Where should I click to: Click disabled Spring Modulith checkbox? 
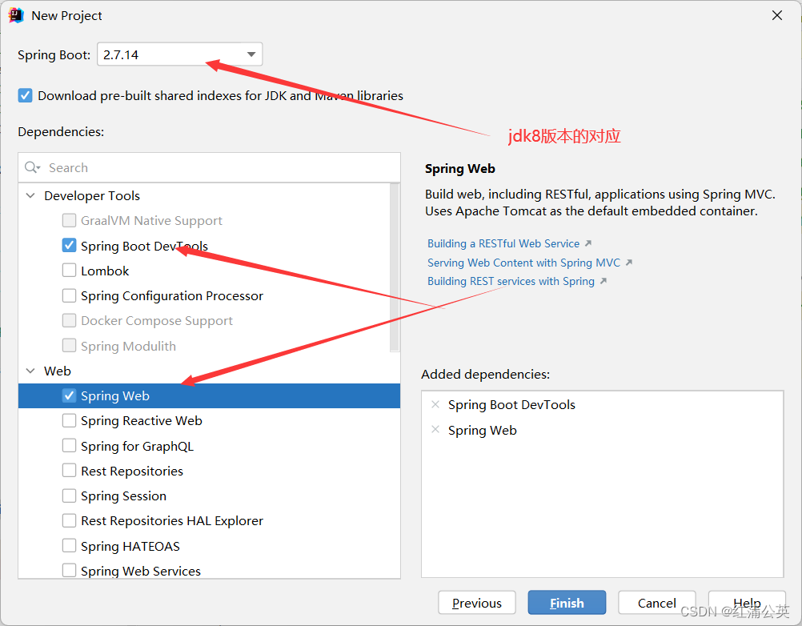coord(69,346)
